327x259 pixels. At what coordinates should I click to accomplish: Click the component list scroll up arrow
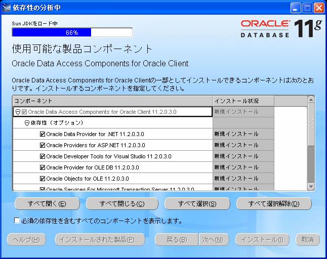tap(311, 100)
